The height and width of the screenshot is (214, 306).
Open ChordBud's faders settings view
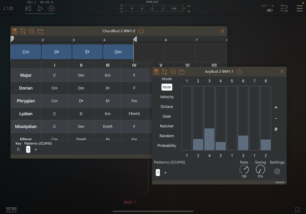[32, 31]
